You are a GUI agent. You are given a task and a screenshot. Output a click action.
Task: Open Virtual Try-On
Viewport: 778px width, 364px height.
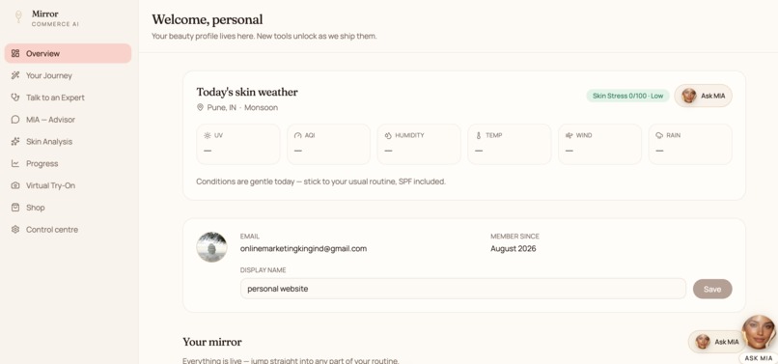(x=68, y=185)
